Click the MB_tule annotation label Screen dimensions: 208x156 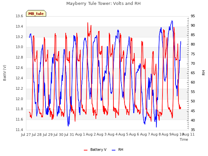click(36, 13)
